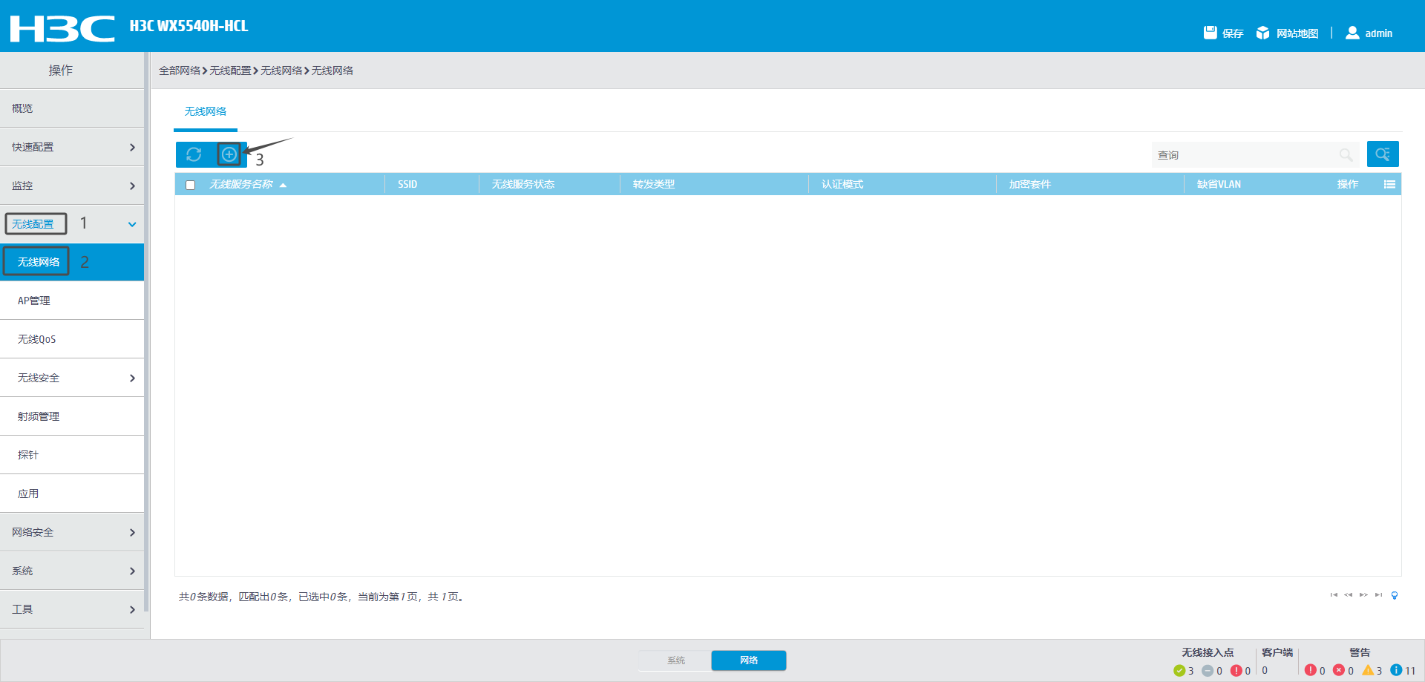1425x682 pixels.
Task: Collapse the 无线配置 section chevron
Action: [x=132, y=224]
